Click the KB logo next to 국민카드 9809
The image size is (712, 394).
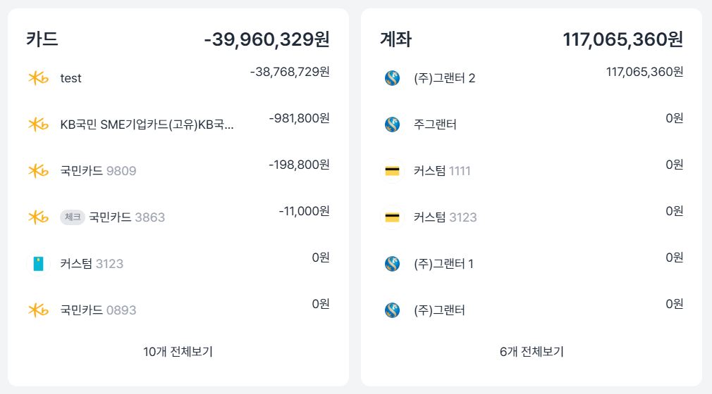pos(38,171)
